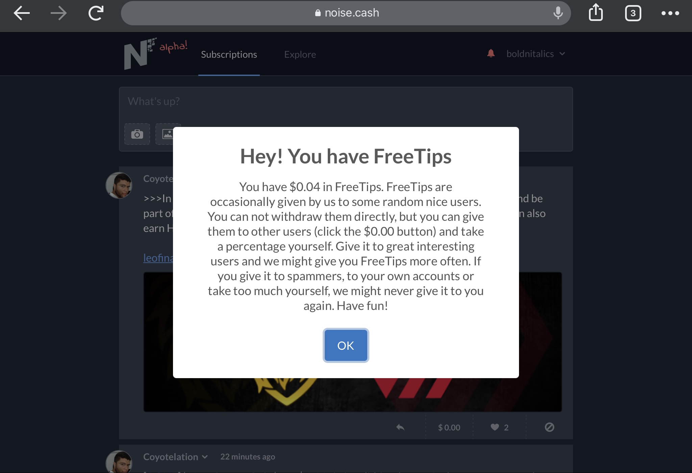Reload the noise.cash page

pyautogui.click(x=96, y=13)
